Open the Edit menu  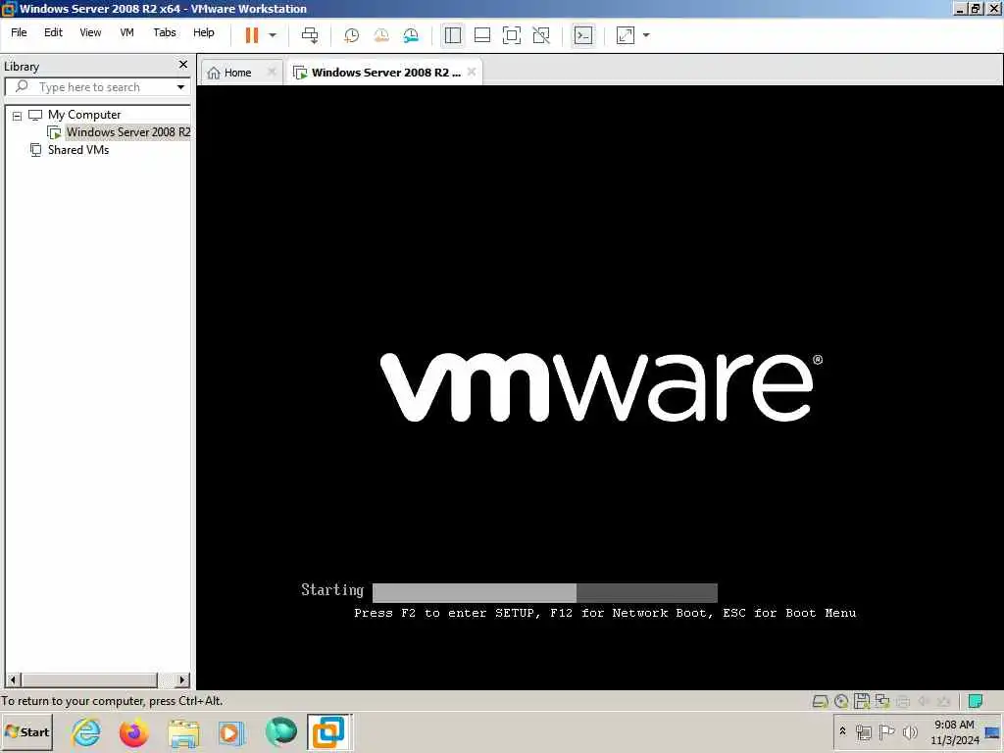click(53, 32)
